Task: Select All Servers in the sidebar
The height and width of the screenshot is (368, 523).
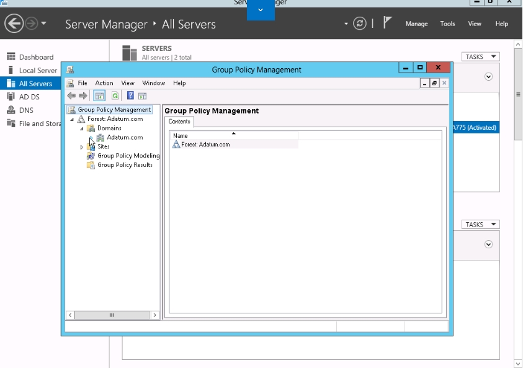Action: [30, 83]
